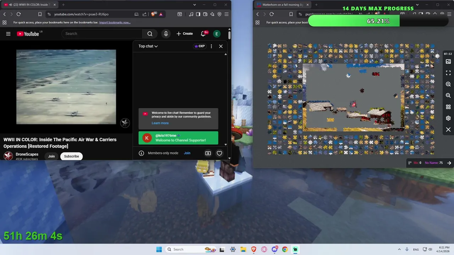The width and height of the screenshot is (454, 255).
Task: Send a heart reaction in chat
Action: [x=219, y=153]
